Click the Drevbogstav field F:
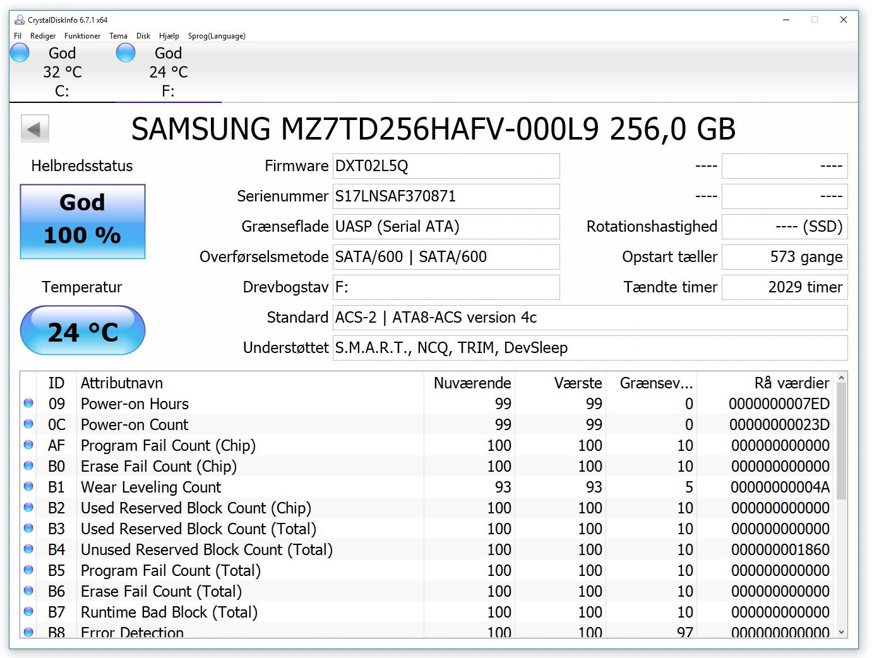The height and width of the screenshot is (658, 872). 446,287
